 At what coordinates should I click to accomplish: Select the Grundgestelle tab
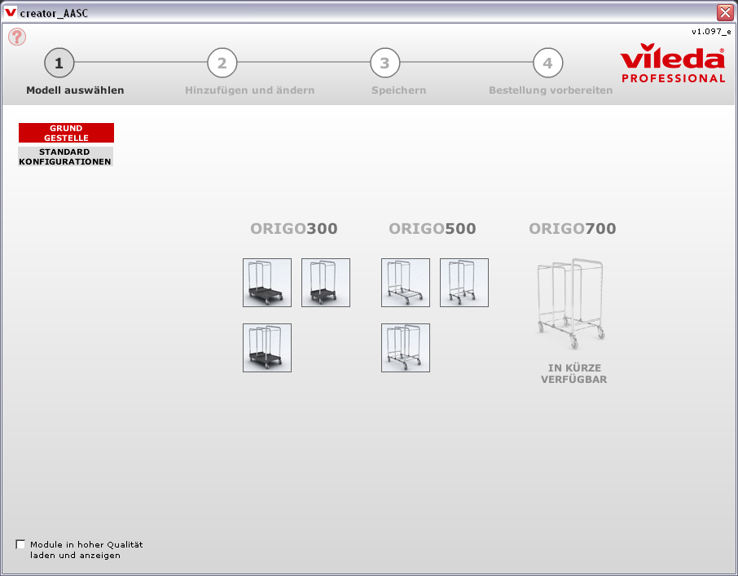(66, 133)
